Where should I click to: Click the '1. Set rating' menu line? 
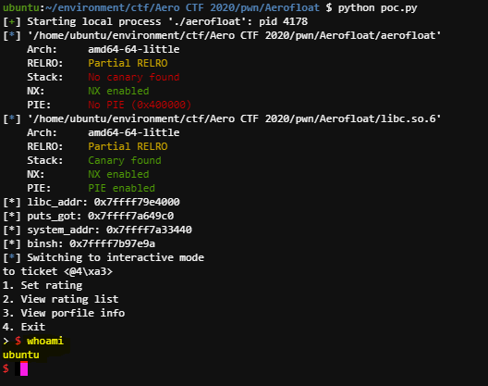(43, 285)
